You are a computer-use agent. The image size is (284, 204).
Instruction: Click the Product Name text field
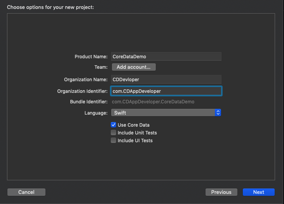pyautogui.click(x=166, y=56)
